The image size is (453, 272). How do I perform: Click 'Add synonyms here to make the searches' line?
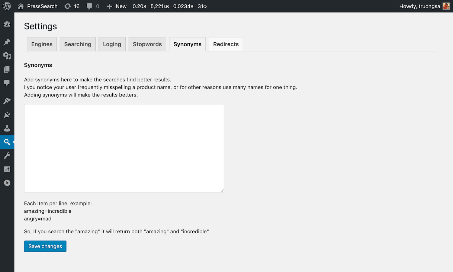[x=98, y=79]
